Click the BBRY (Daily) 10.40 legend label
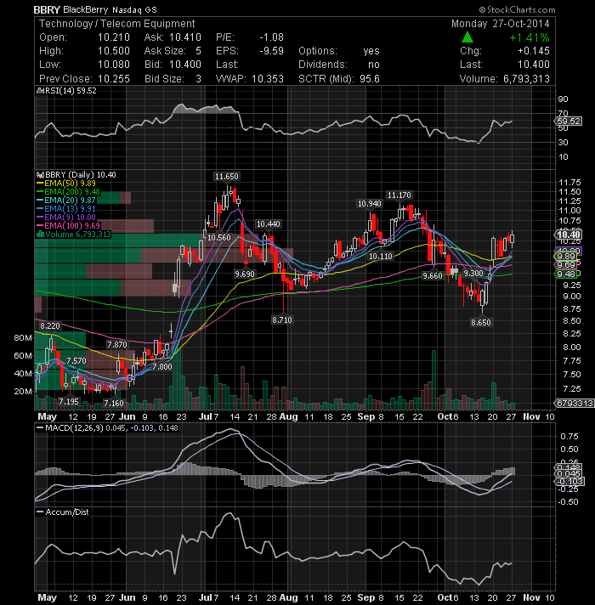 [80, 175]
